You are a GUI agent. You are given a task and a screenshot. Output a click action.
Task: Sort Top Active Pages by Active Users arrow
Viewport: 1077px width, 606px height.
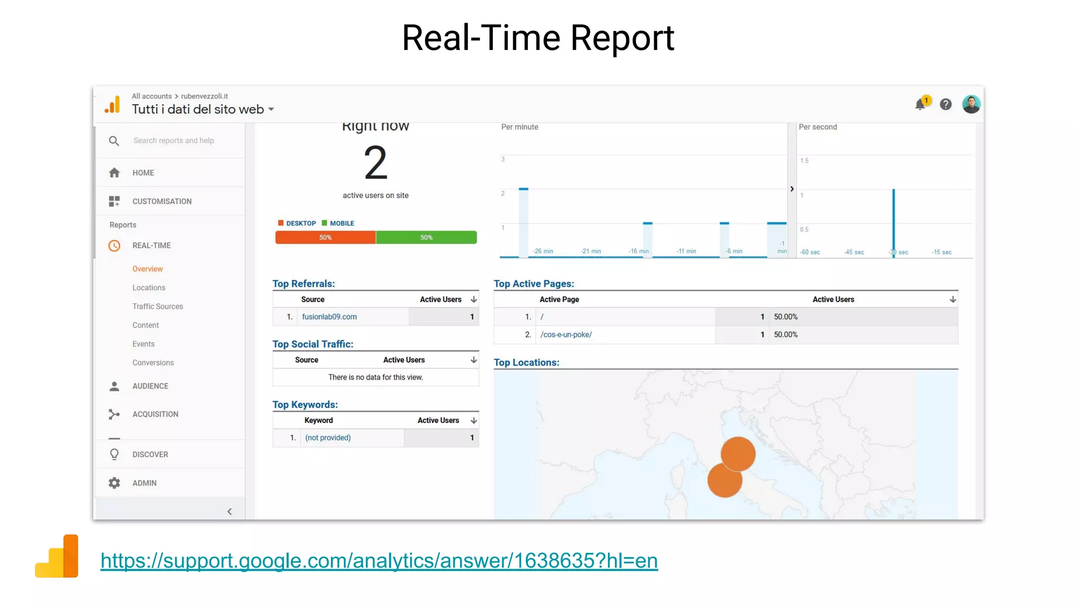pyautogui.click(x=953, y=299)
